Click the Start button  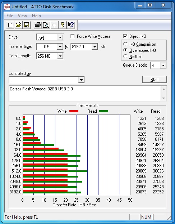click(x=155, y=80)
